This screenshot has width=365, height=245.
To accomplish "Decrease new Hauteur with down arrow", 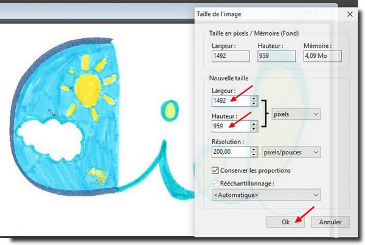I will (x=254, y=129).
